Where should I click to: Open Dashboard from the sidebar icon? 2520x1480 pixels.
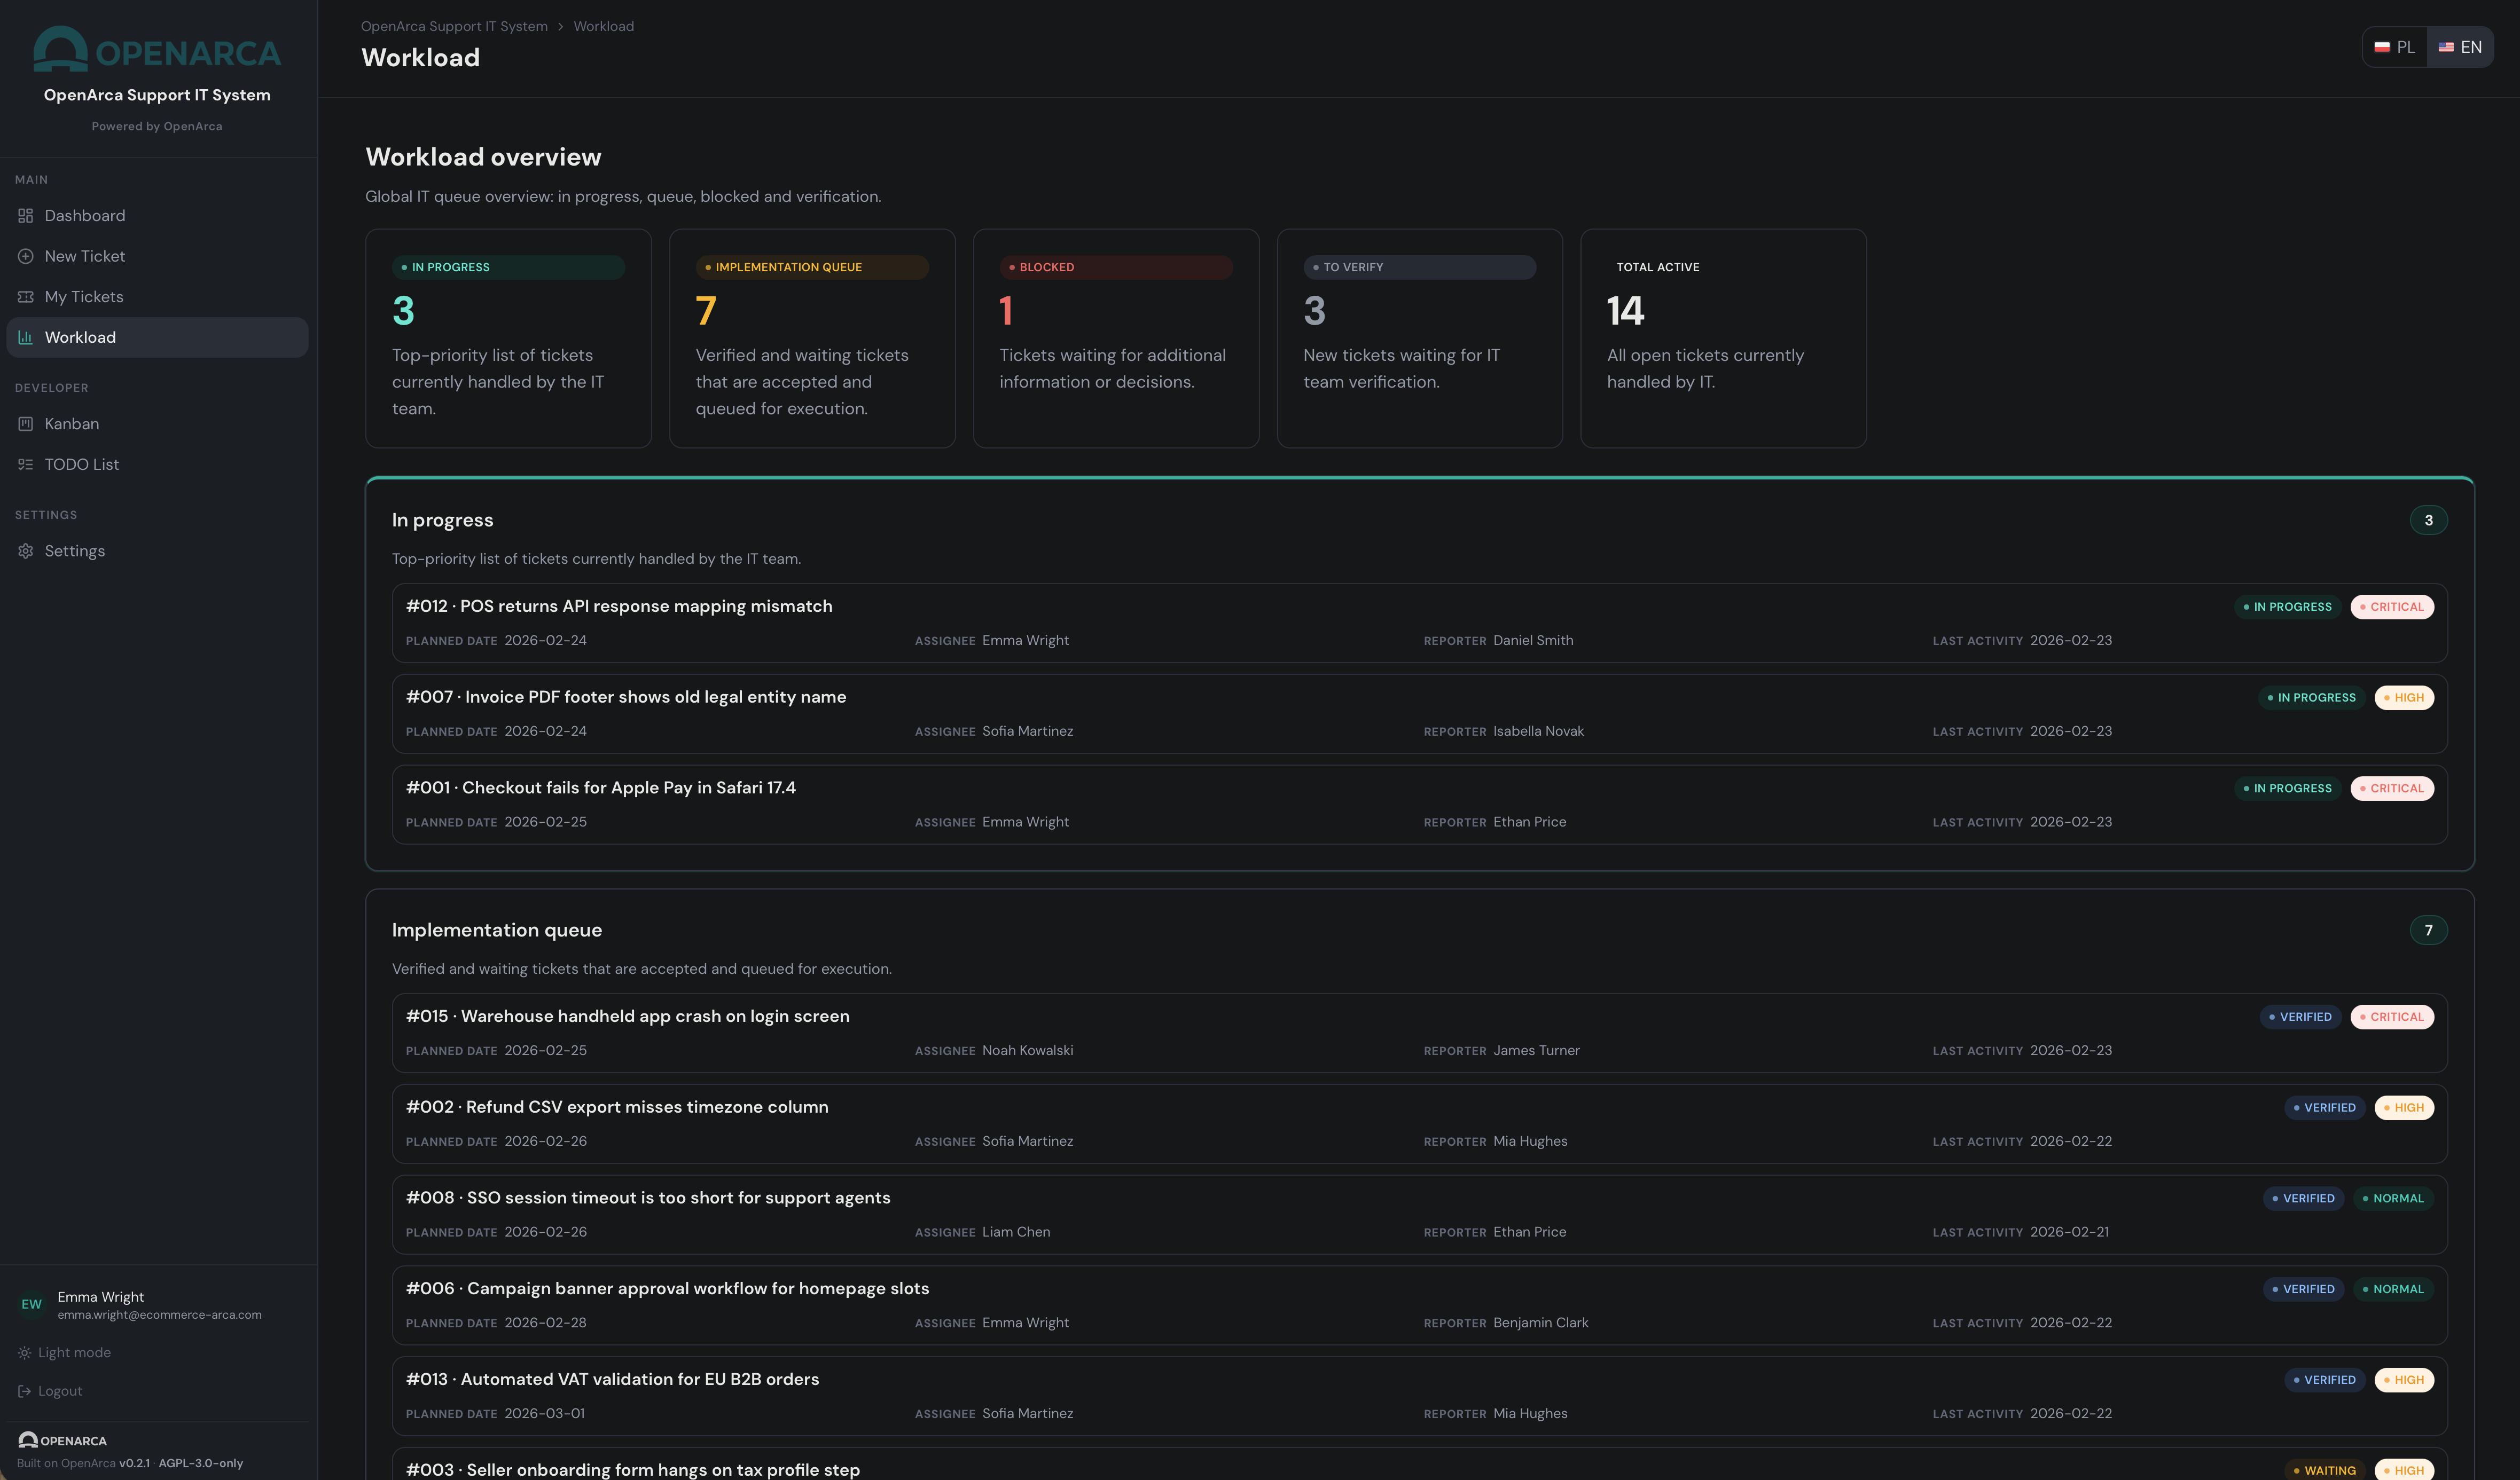[25, 216]
